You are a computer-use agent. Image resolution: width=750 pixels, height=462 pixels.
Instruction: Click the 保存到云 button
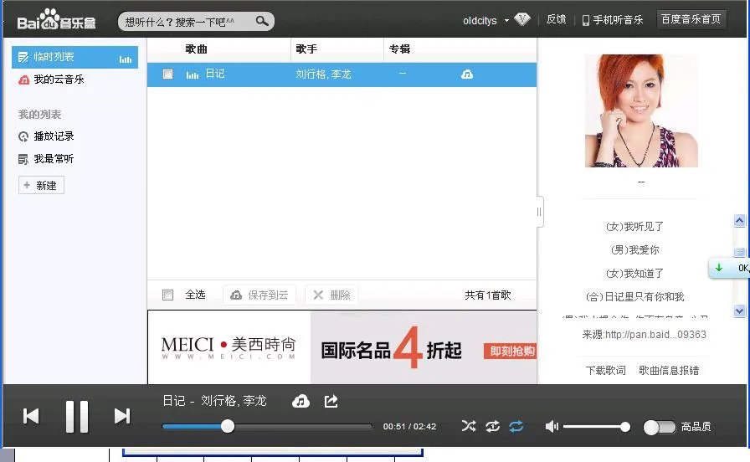click(x=259, y=295)
